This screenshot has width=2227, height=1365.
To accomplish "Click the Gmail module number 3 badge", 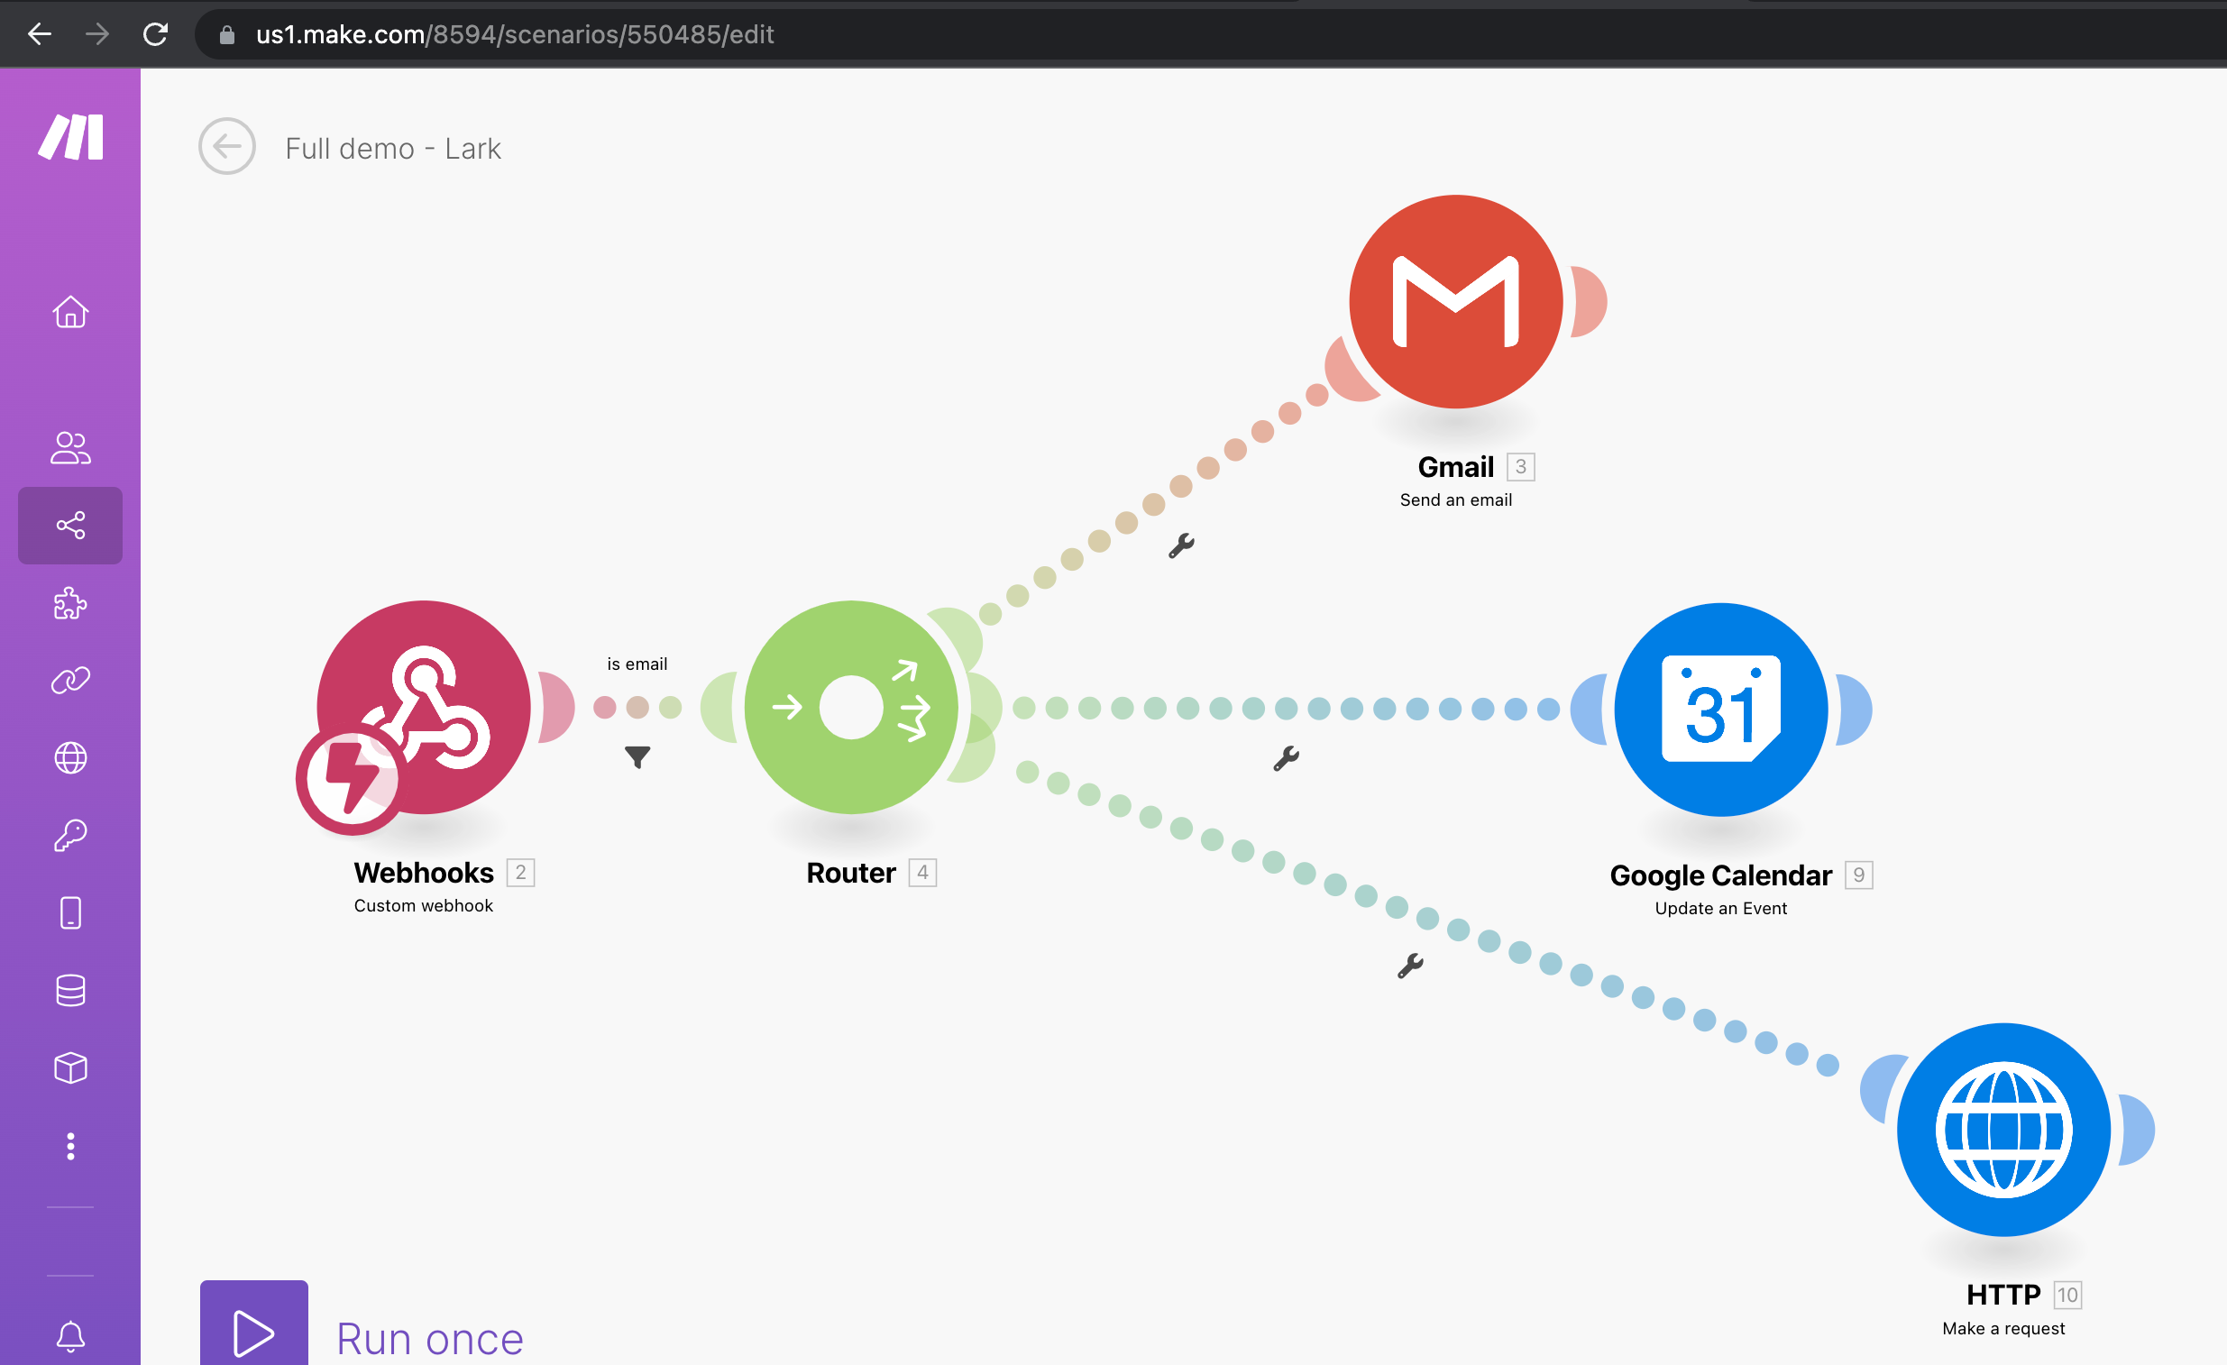I will point(1521,466).
